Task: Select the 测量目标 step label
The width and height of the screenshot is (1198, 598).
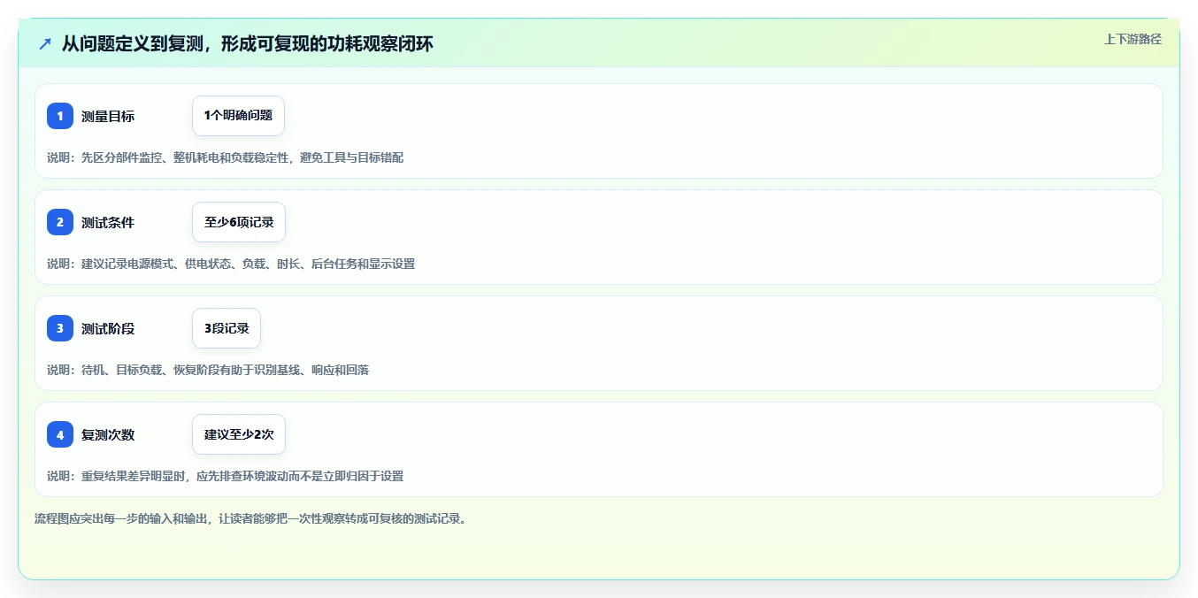Action: click(x=108, y=116)
